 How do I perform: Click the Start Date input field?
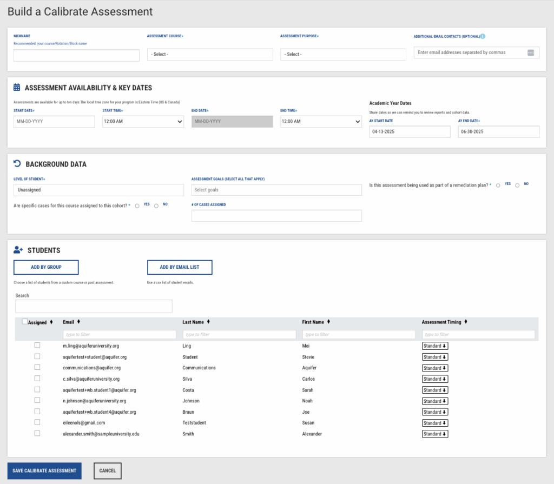pos(54,122)
